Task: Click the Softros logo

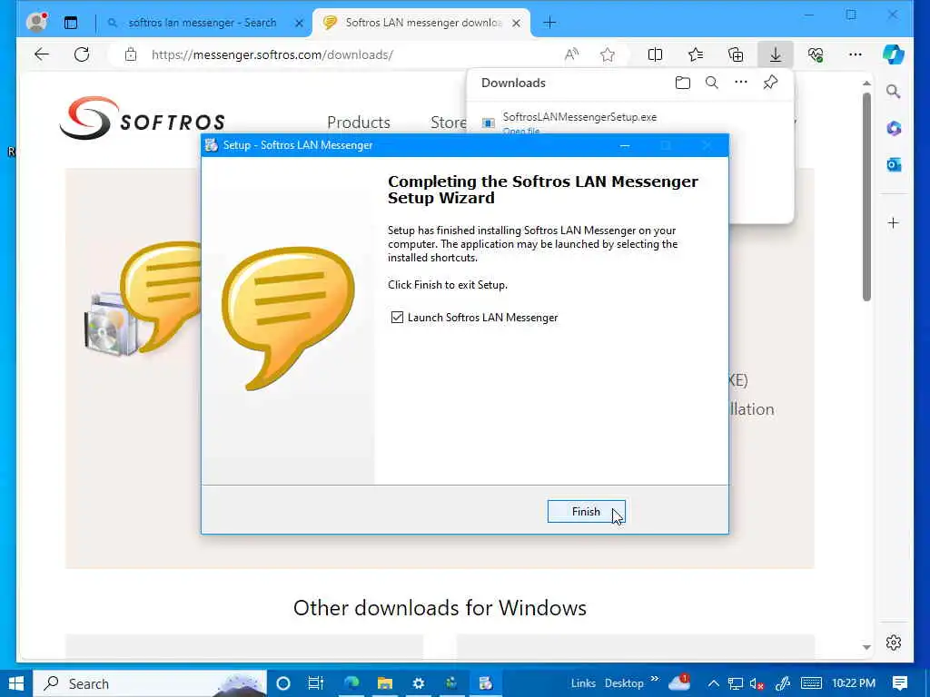Action: coord(142,118)
